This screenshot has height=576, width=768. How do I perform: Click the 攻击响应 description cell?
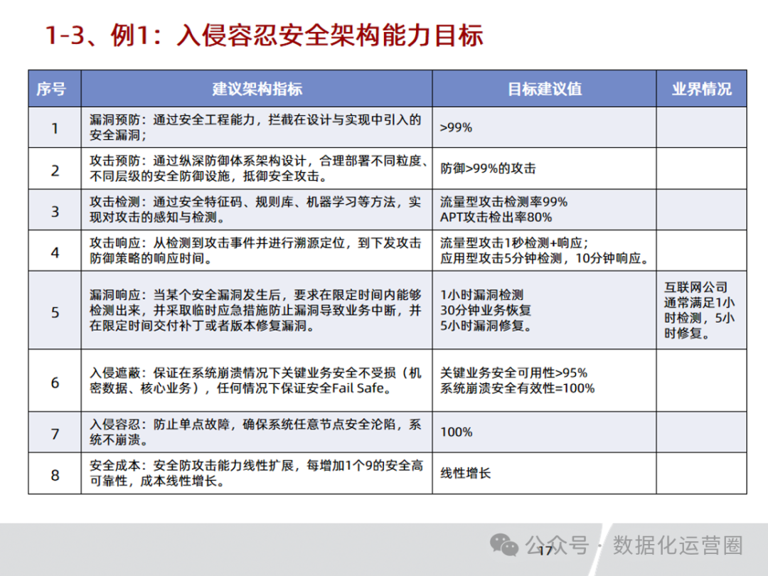tap(257, 250)
